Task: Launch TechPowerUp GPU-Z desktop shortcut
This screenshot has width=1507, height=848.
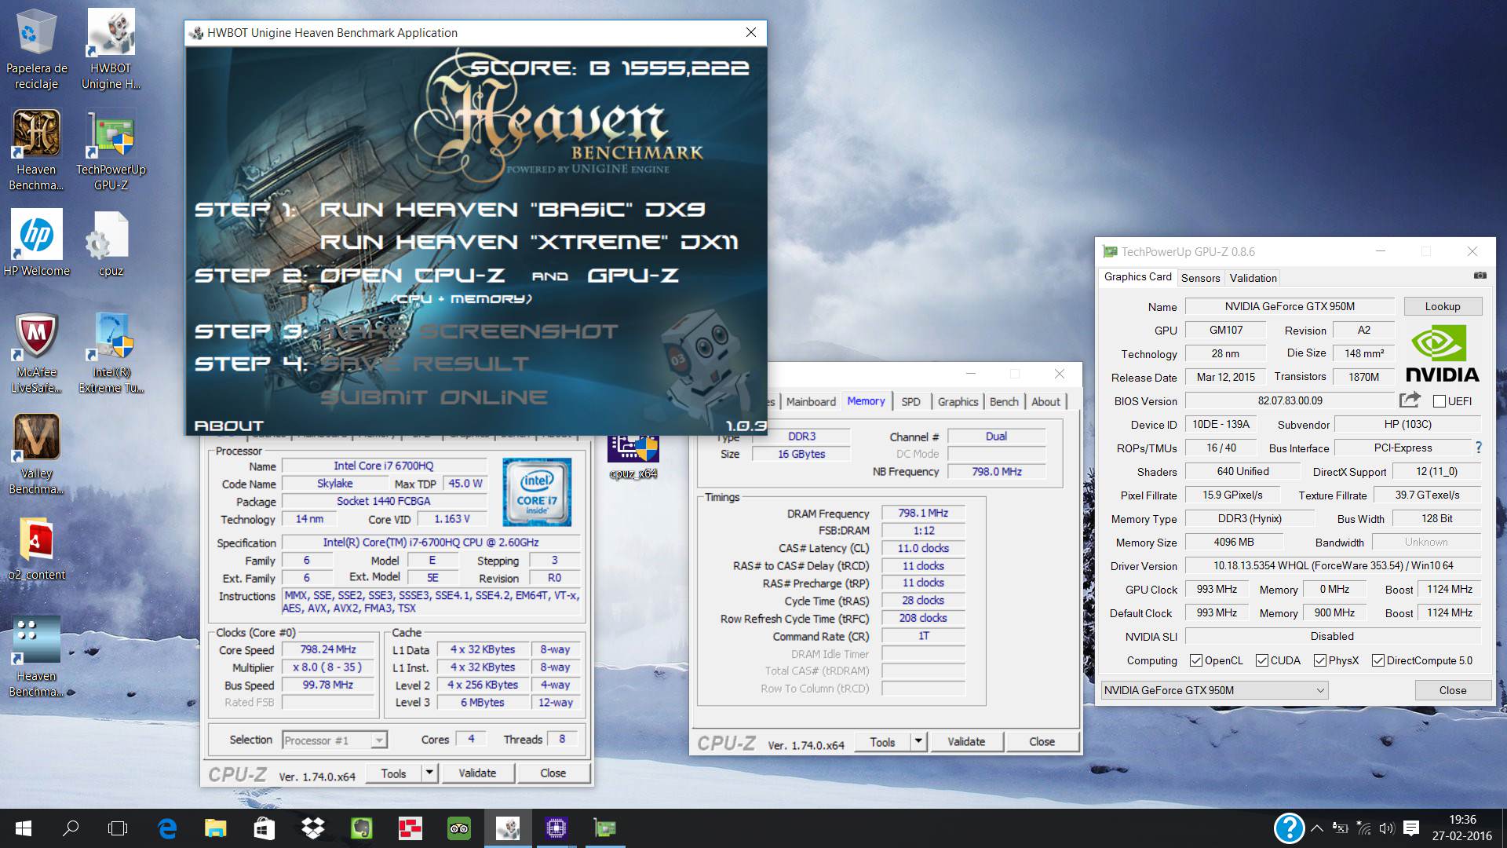Action: point(111,150)
